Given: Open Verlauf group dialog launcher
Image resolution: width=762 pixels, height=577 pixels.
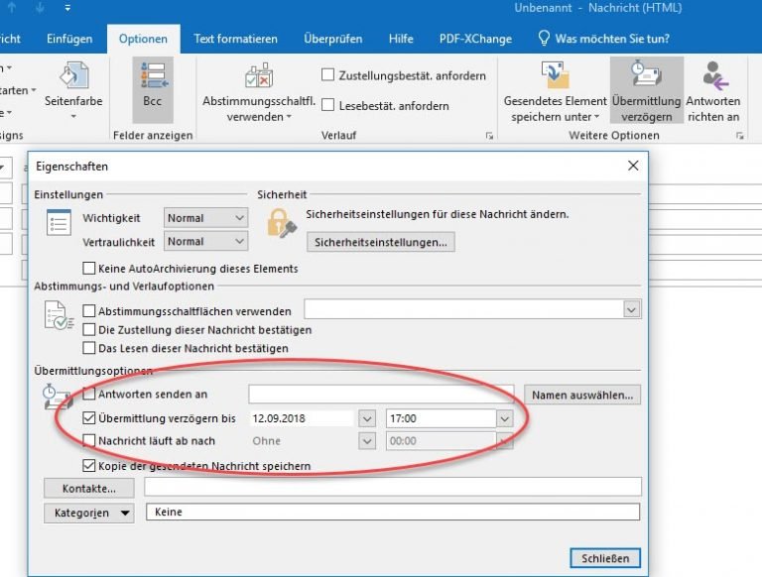Looking at the screenshot, I should [x=489, y=136].
